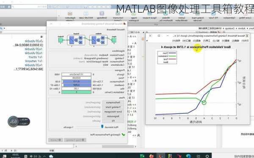The width and height of the screenshot is (254, 158).
Task: Adjust the Plot Interval slider handle
Action: (102, 126)
